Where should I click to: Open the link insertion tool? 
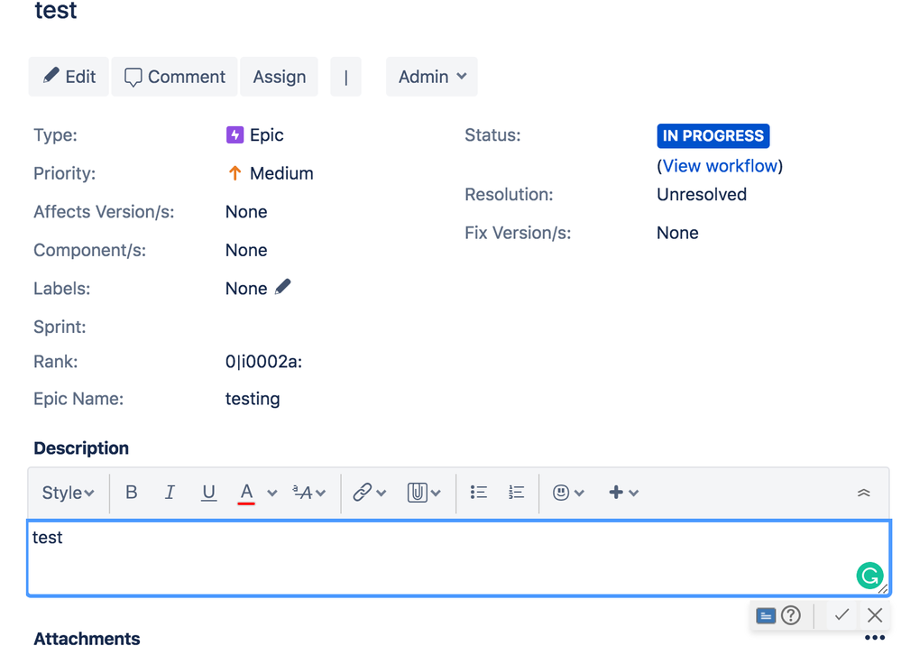363,493
